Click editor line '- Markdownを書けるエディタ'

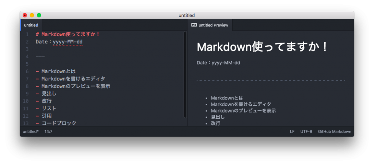70,79
